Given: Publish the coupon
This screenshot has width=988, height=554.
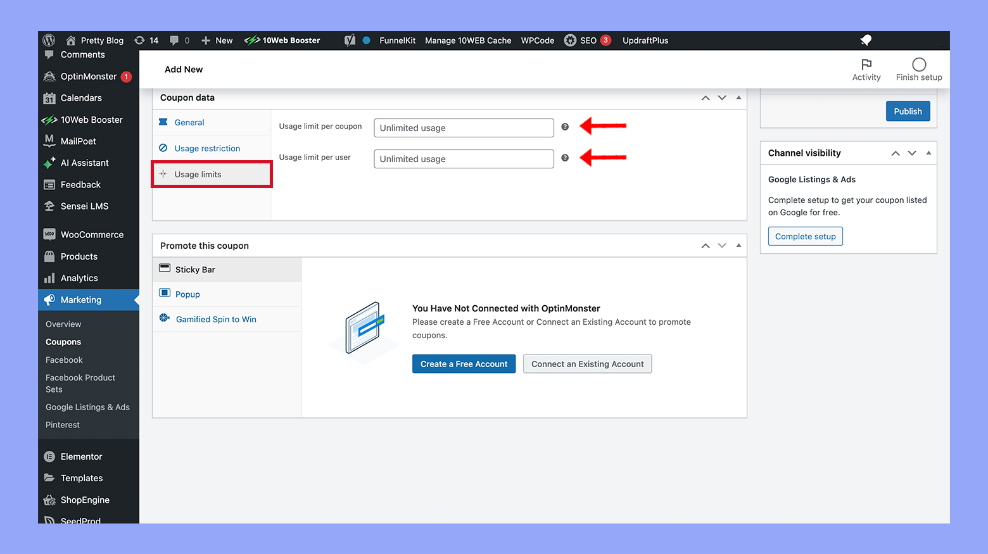Looking at the screenshot, I should [908, 111].
